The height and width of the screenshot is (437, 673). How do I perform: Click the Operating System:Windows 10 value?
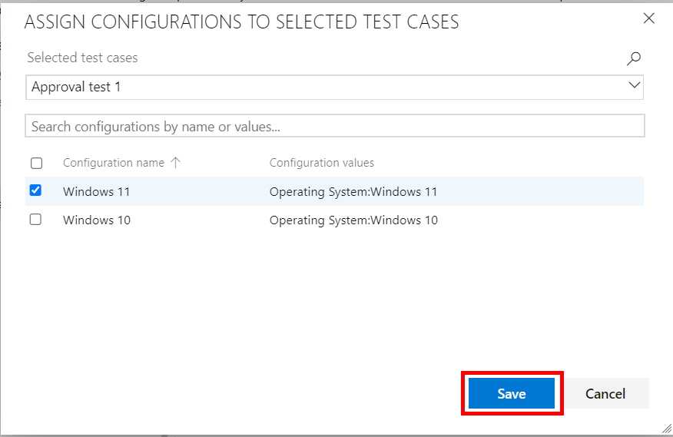click(x=353, y=220)
